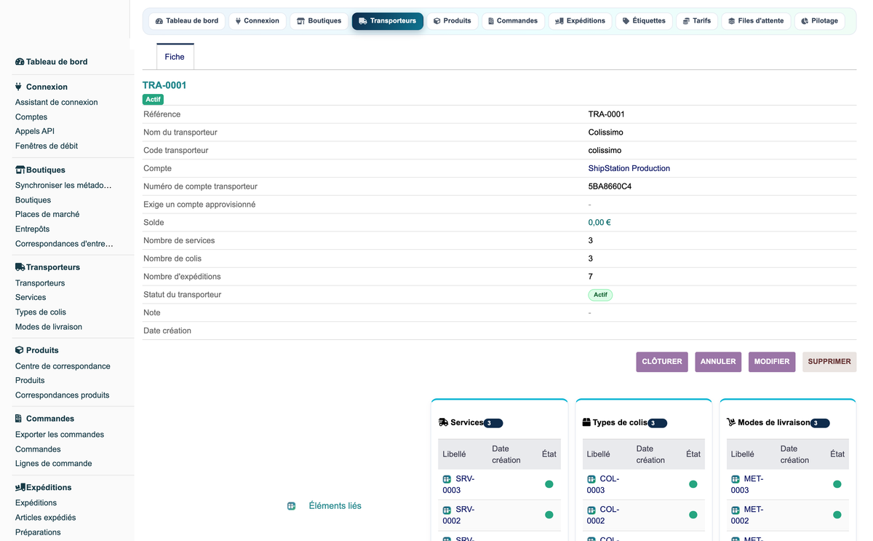Open Types de colis in sidebar
This screenshot has height=541, width=873.
(x=41, y=312)
